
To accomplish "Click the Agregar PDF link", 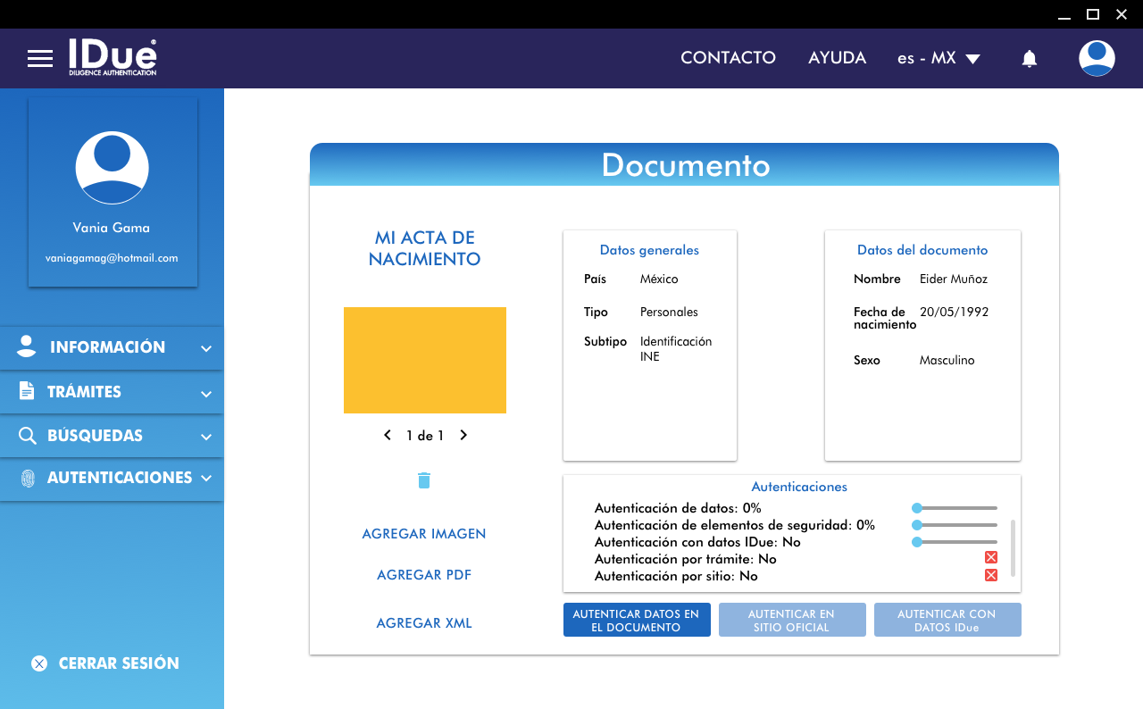I will [x=424, y=575].
